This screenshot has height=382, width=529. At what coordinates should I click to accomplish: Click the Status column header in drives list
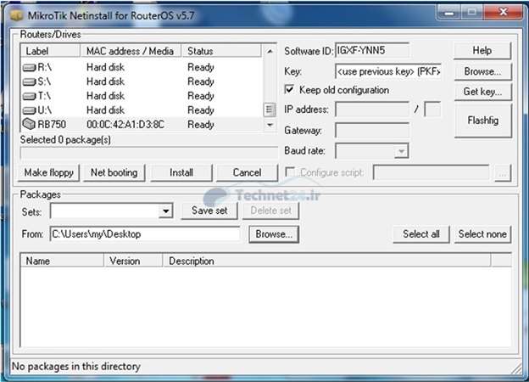(221, 51)
